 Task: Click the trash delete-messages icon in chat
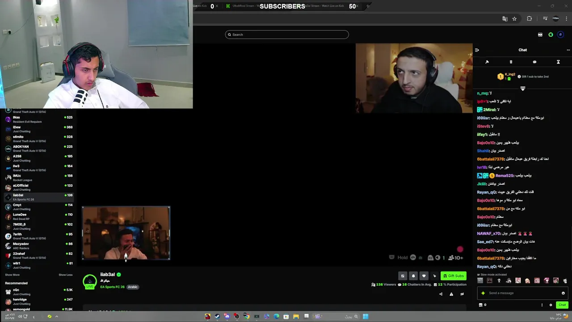(511, 62)
